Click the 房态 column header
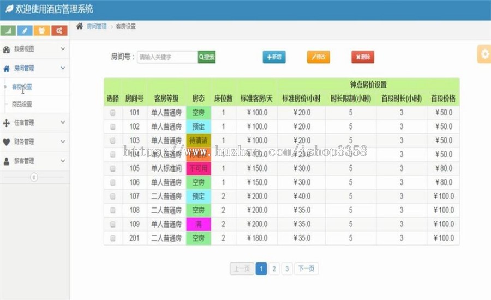The height and width of the screenshot is (300, 491). pos(199,99)
